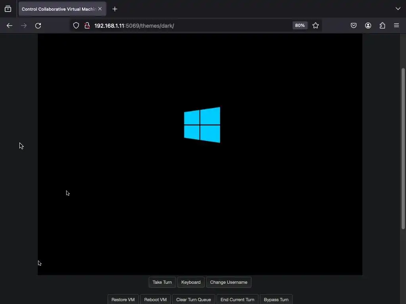Open the on-screen Keyboard button
The height and width of the screenshot is (304, 406).
pyautogui.click(x=191, y=282)
